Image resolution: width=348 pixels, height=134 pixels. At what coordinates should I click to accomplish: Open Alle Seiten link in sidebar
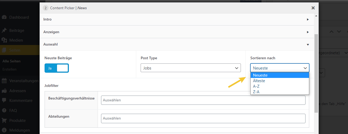point(11,61)
